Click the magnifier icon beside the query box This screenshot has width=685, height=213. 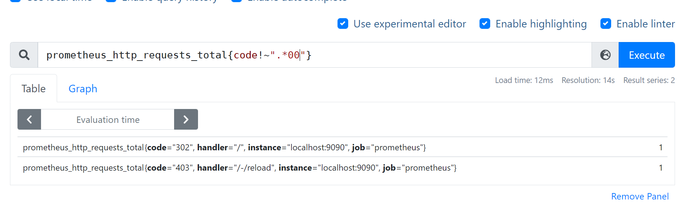24,55
